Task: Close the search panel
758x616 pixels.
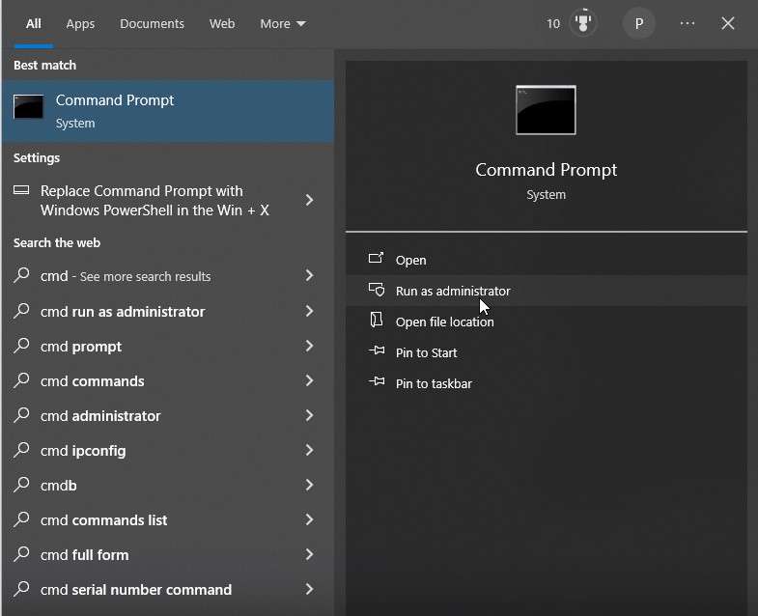Action: [x=727, y=23]
